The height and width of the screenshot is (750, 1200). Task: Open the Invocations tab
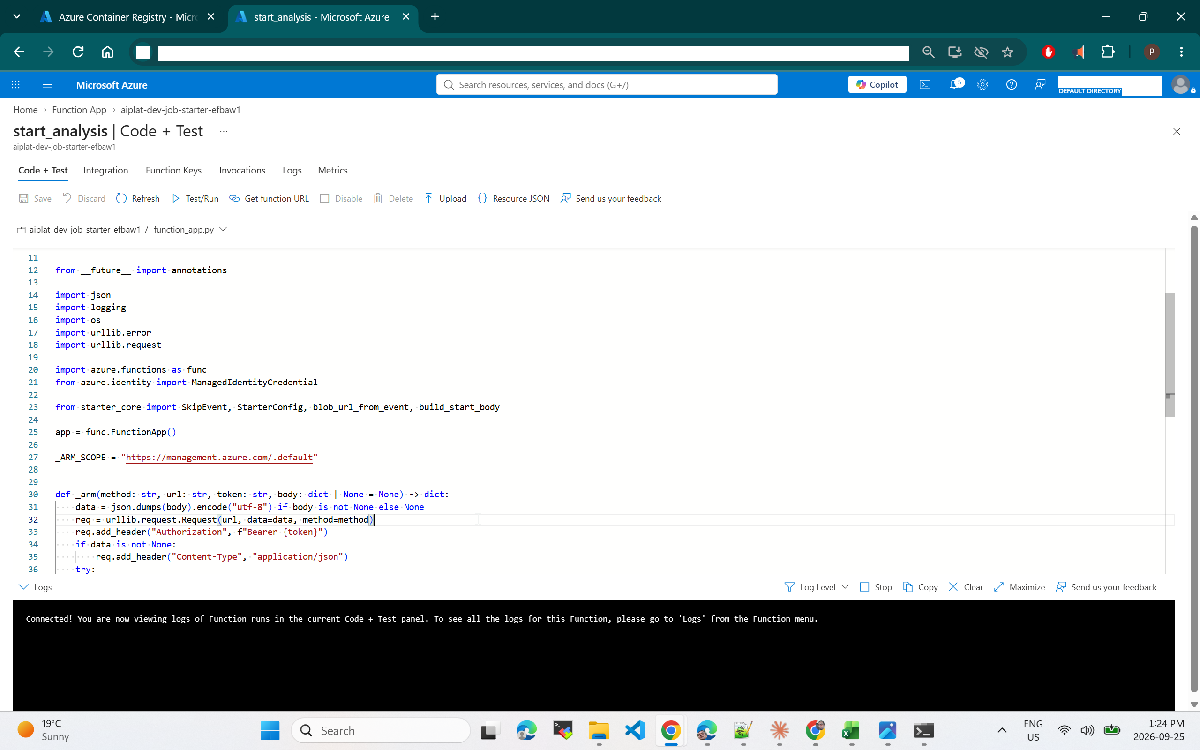point(242,170)
